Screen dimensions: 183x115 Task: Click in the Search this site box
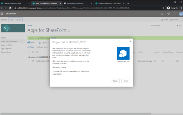(x=162, y=26)
